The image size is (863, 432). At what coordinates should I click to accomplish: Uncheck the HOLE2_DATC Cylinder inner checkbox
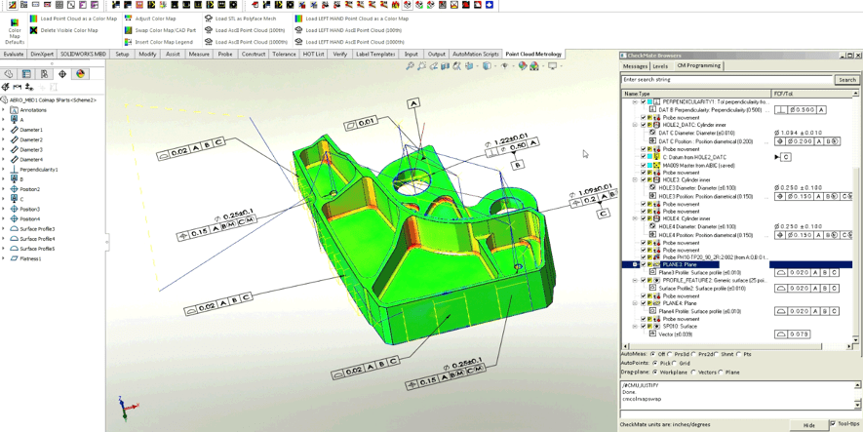coord(643,125)
